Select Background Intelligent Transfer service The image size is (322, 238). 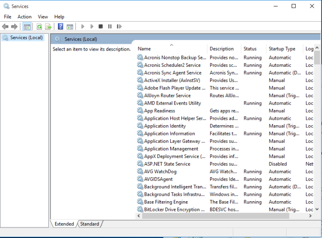coord(225,187)
